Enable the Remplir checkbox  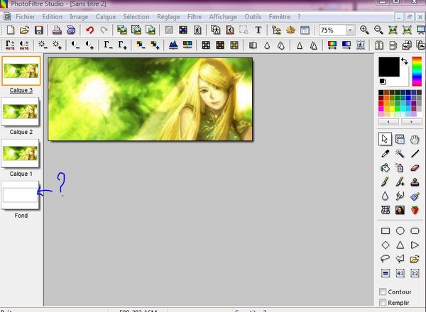[x=383, y=302]
